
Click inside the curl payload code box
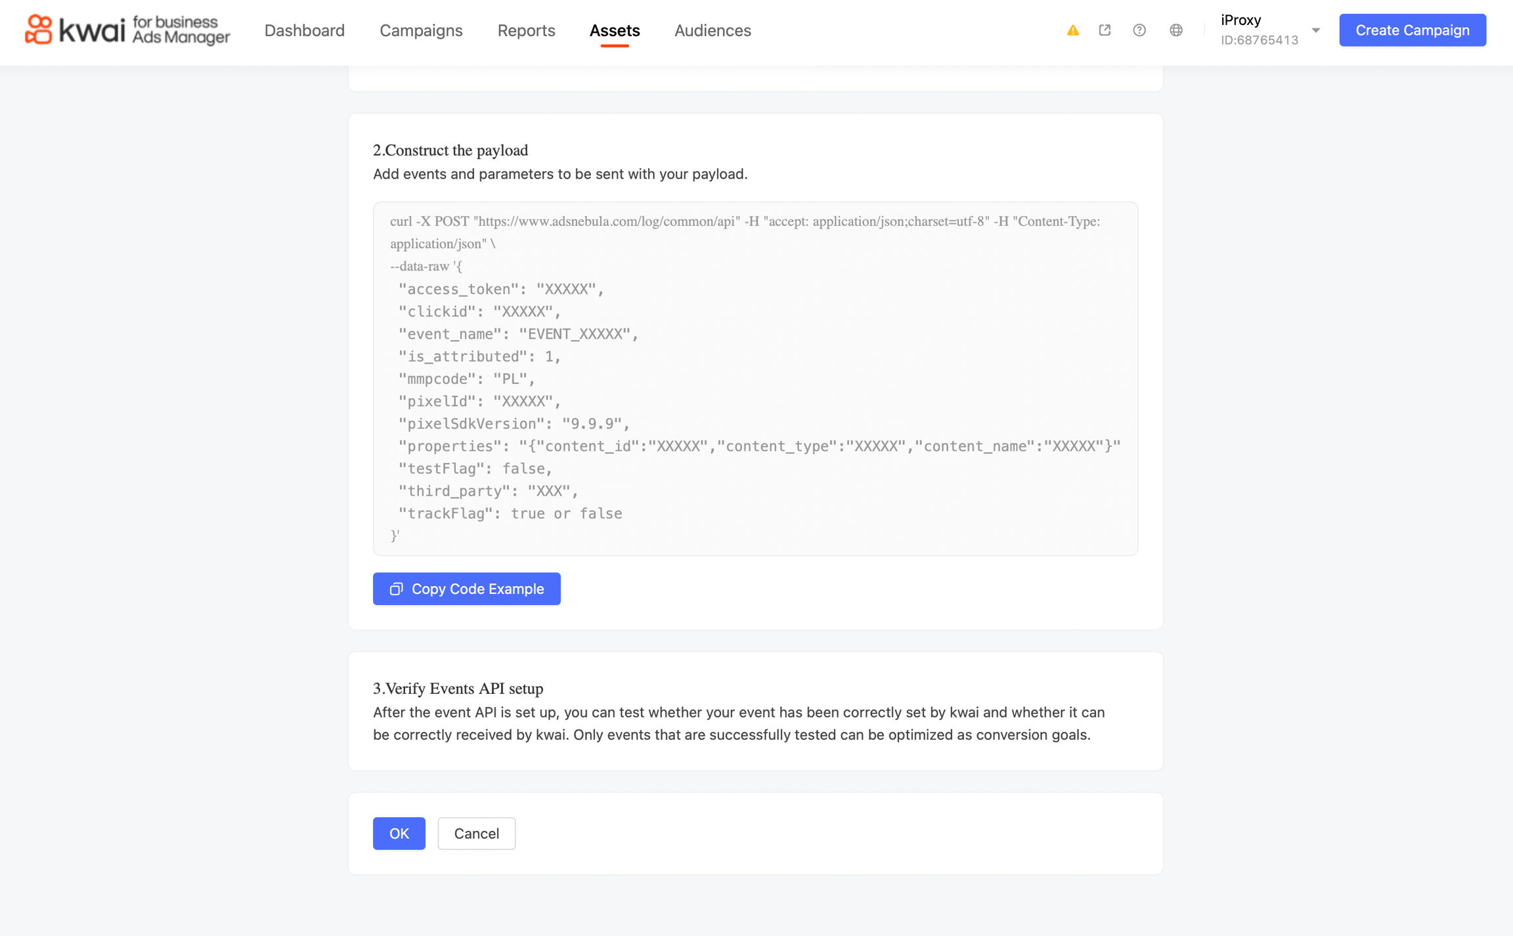pos(755,378)
